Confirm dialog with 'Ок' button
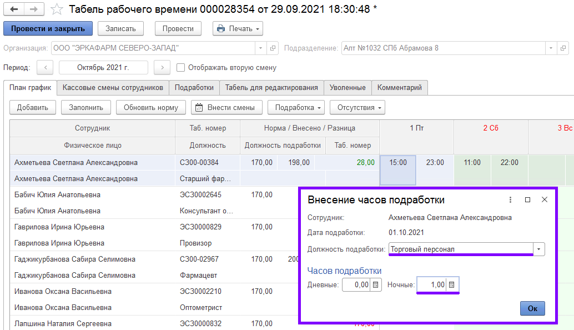Viewport: 574px width, 330px height. pyautogui.click(x=532, y=308)
